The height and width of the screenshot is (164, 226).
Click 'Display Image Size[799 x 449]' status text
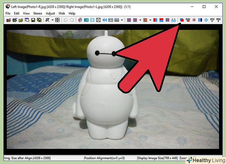point(157,158)
